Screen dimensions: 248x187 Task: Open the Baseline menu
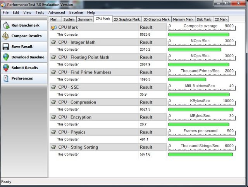pyautogui.click(x=76, y=12)
